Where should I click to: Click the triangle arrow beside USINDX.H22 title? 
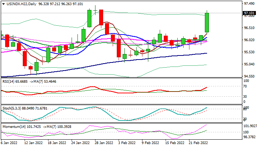pos(3,4)
